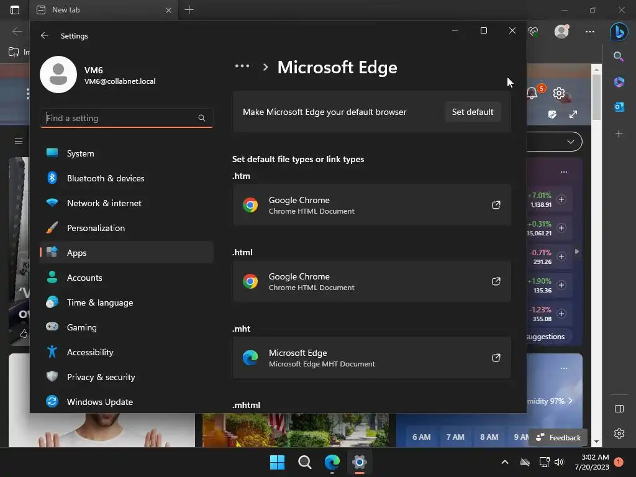The width and height of the screenshot is (636, 477).
Task: Open taskbar Search
Action: point(304,462)
